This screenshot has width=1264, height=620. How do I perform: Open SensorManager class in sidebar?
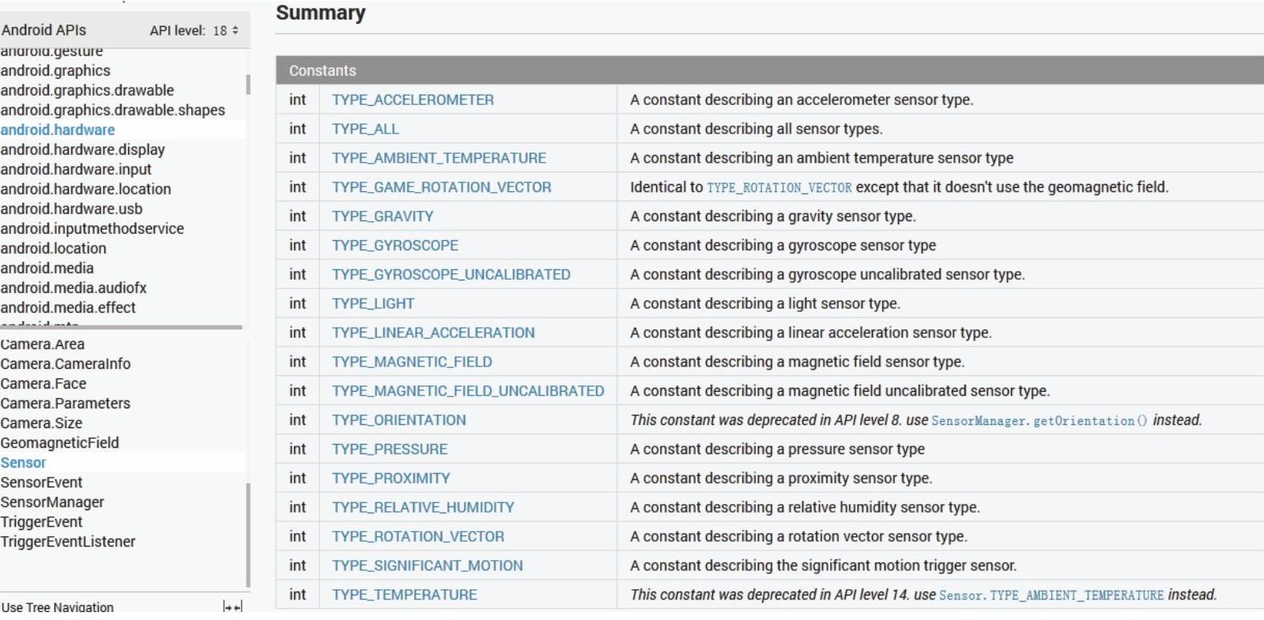(52, 502)
